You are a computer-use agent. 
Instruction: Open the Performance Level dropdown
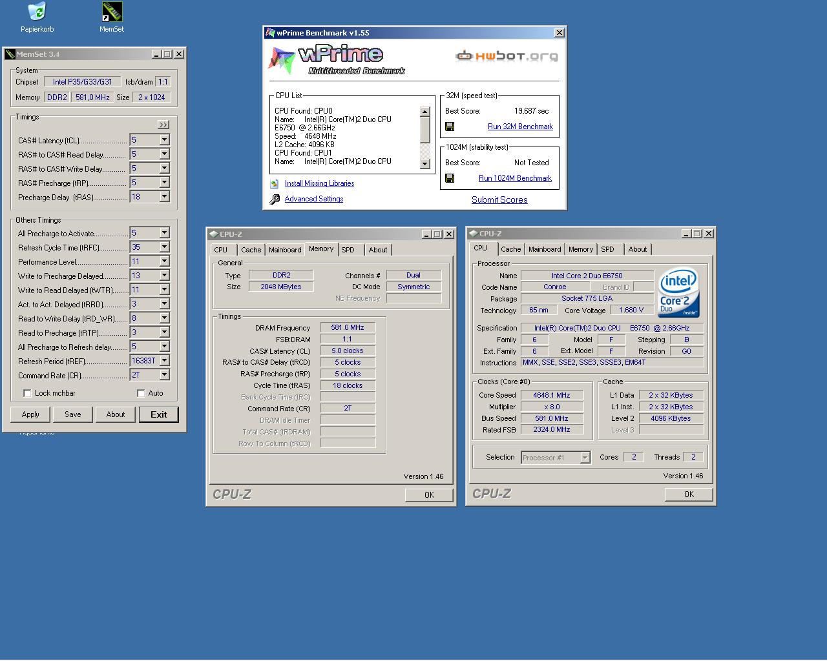click(x=164, y=261)
